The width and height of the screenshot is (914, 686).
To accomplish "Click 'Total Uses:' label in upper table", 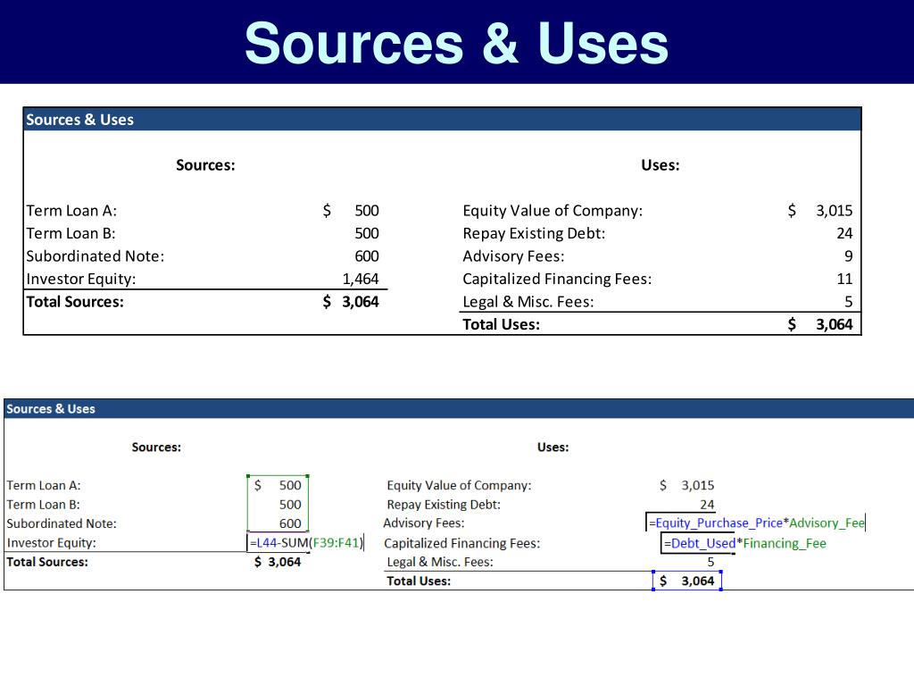I will pos(502,324).
